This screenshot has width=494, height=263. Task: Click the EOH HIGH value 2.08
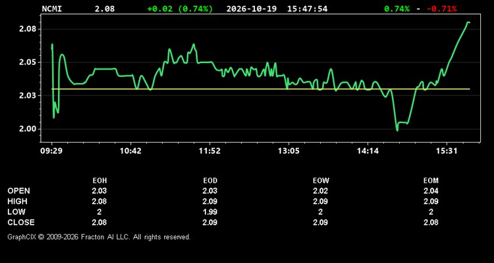pyautogui.click(x=99, y=201)
